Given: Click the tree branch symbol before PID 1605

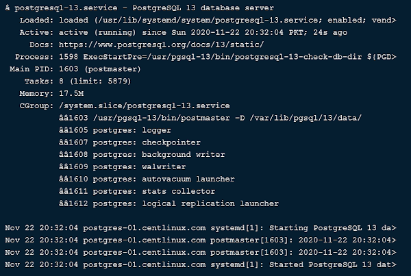Looking at the screenshot, I should tap(64, 130).
